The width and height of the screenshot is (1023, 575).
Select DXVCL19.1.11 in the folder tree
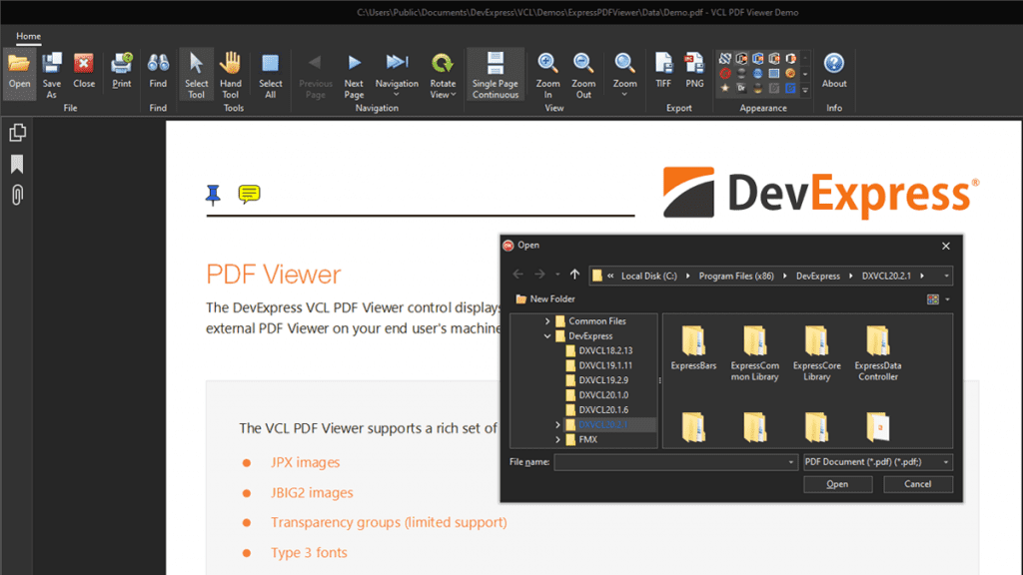[x=604, y=365]
